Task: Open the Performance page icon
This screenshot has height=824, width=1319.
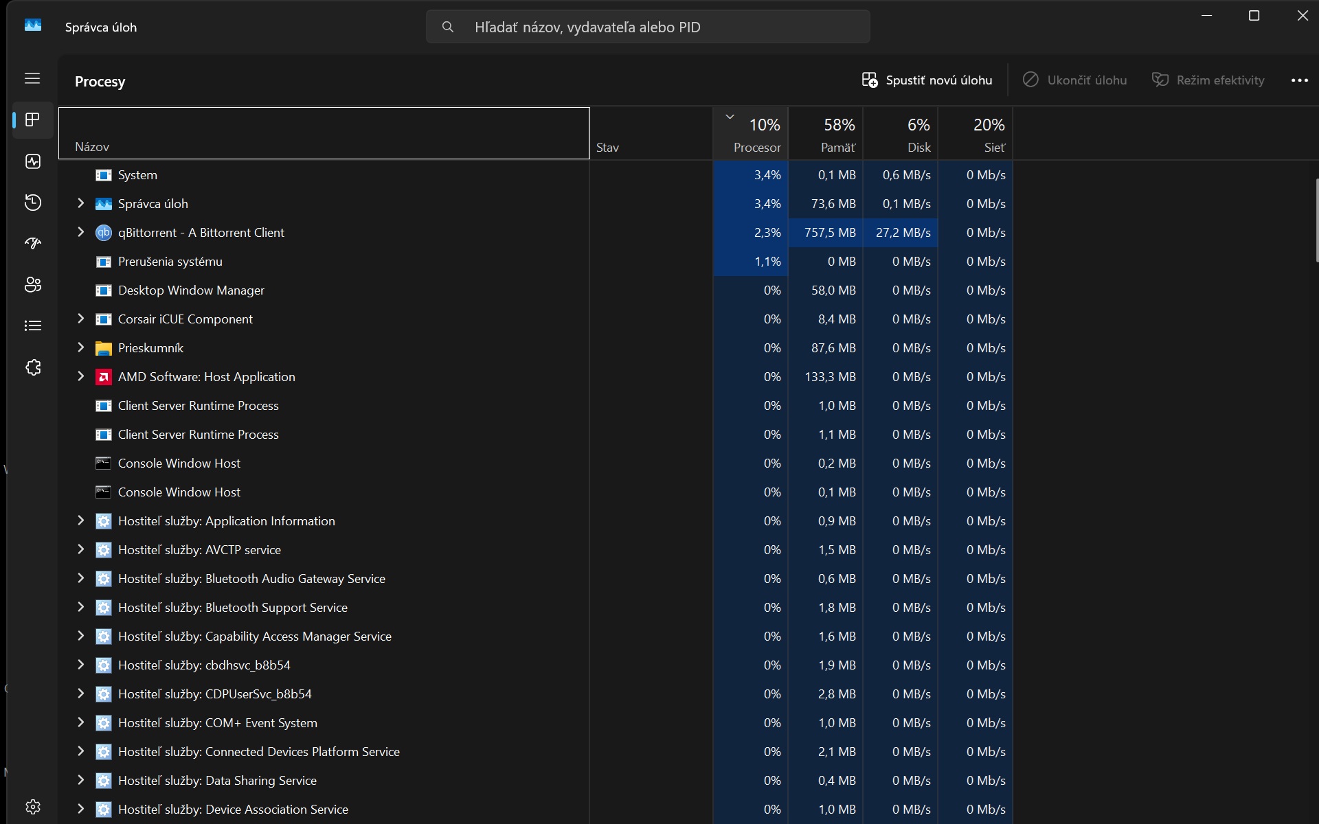Action: [x=32, y=161]
